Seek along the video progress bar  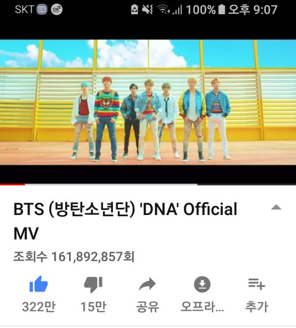tap(148, 184)
